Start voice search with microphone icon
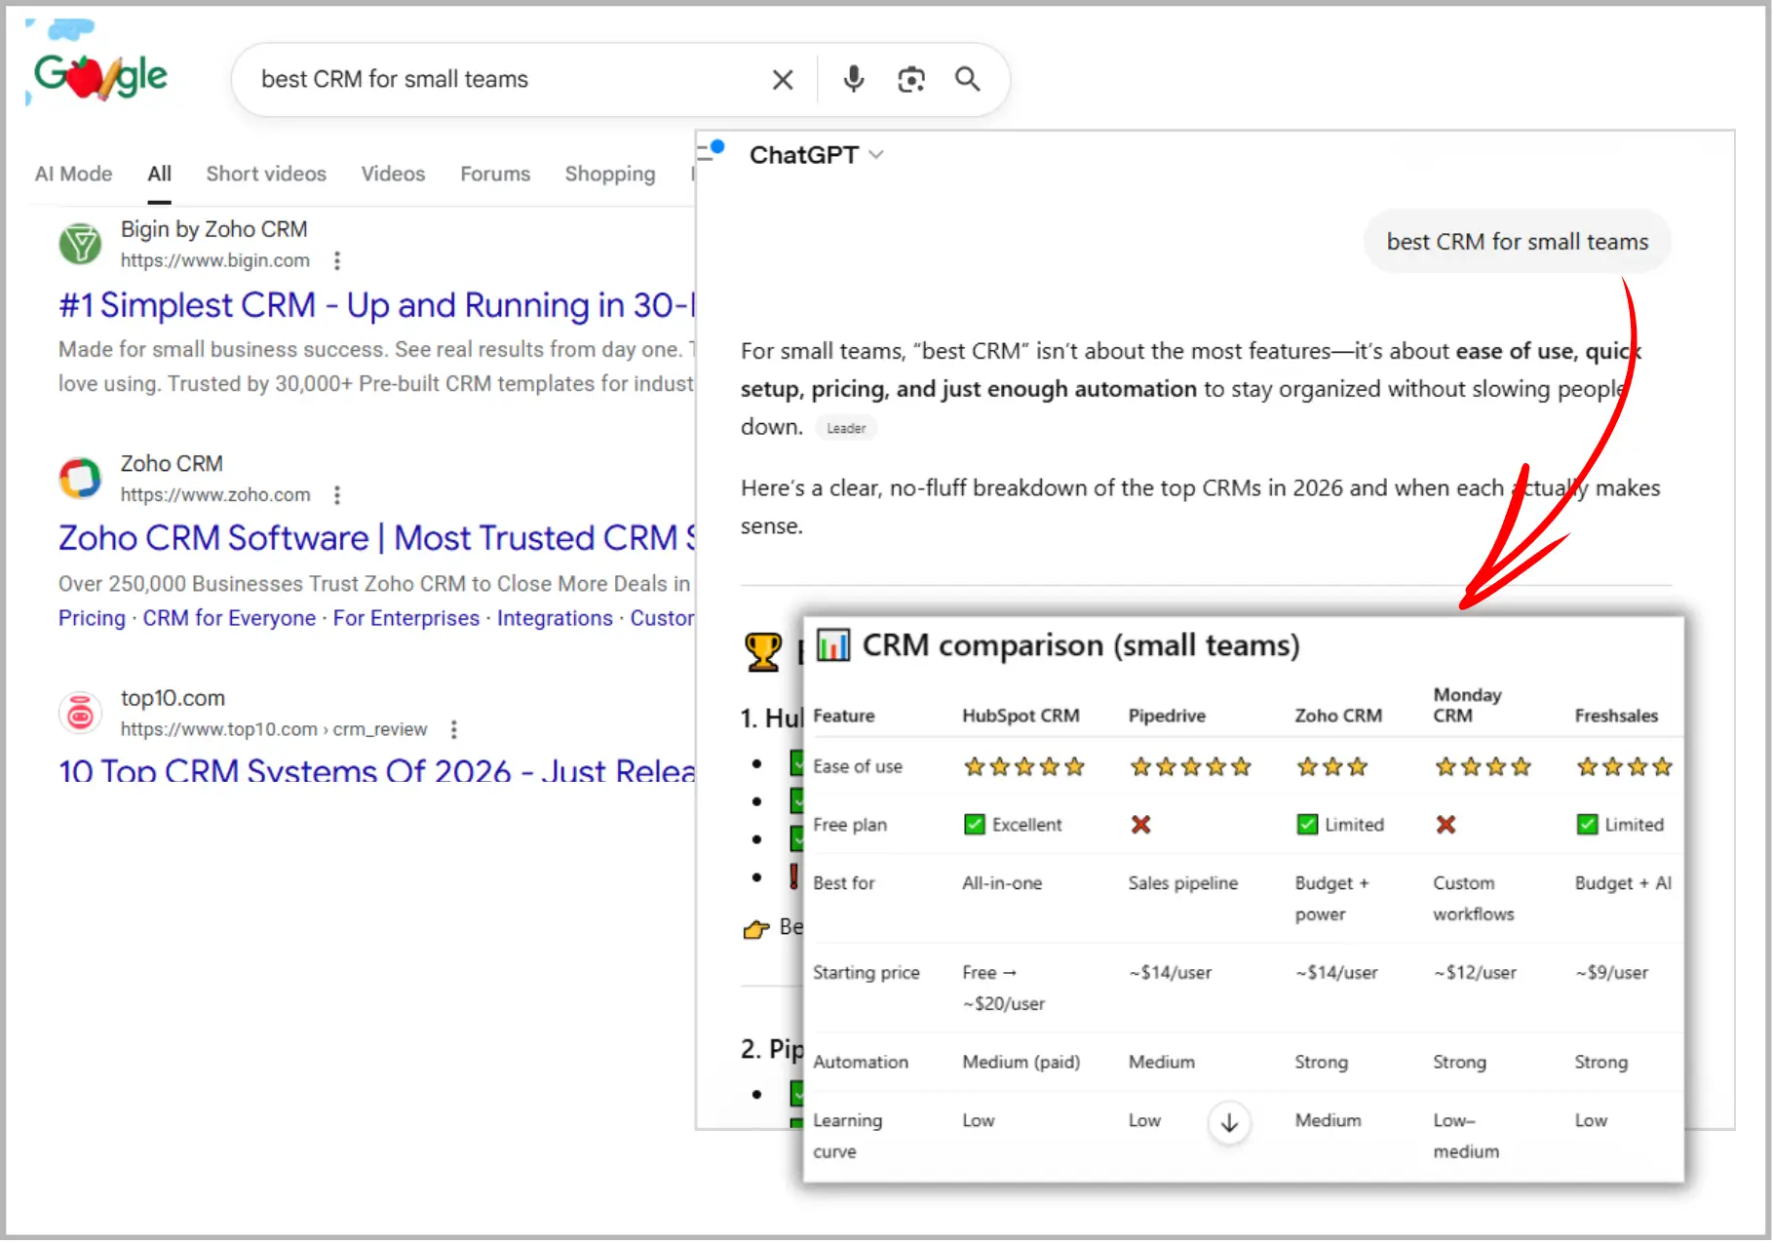1773x1243 pixels. (854, 79)
